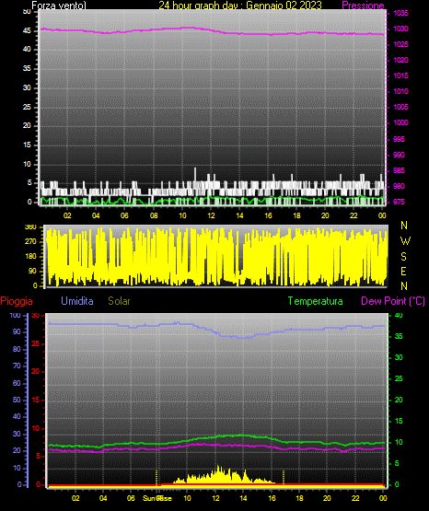
Task: Click the S compass direction letter
Action: 403,257
